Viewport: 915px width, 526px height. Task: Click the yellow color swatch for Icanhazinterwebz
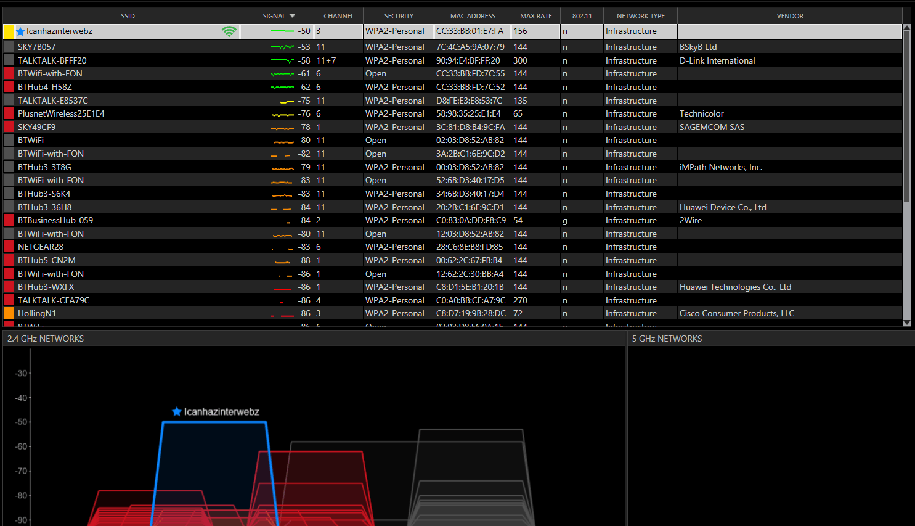tap(9, 31)
